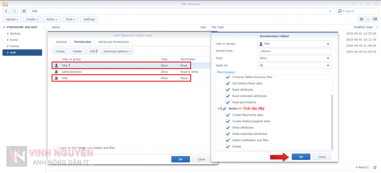Enable Apply to this folder, sub-folders and files
The width and height of the screenshot is (381, 173).
point(55,148)
